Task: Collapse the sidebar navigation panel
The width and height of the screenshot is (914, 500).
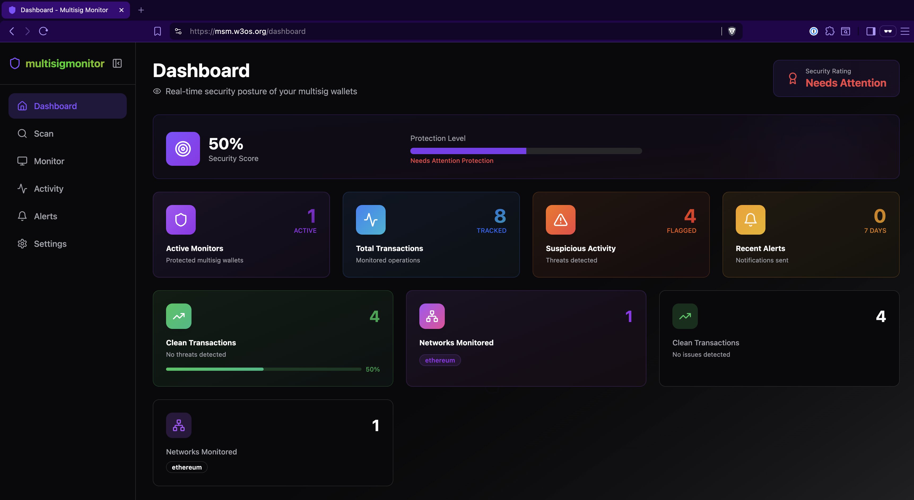Action: (x=117, y=64)
